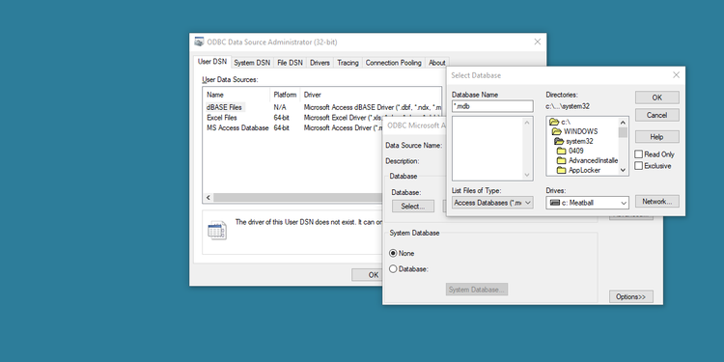The image size is (724, 362).
Task: Select the dBASE Files data source
Action: [x=224, y=107]
